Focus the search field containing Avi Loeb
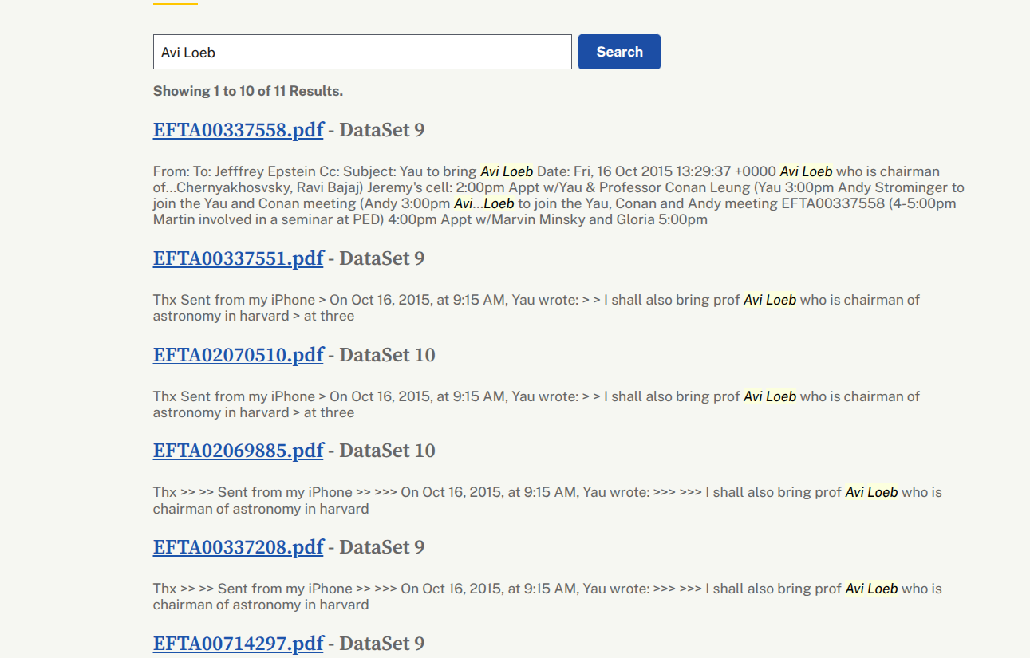This screenshot has height=658, width=1030. (362, 52)
